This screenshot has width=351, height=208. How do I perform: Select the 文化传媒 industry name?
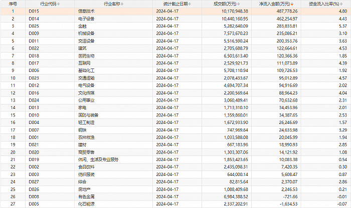coord(86,93)
